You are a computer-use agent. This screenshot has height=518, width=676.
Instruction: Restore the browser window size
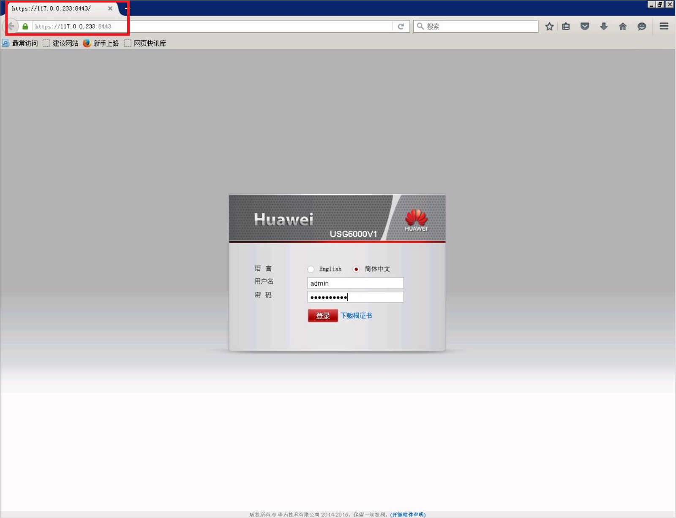660,4
